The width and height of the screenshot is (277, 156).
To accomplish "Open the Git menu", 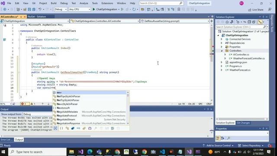I will tap(34, 3).
